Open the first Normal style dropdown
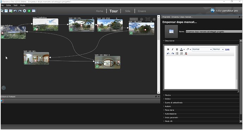The width and height of the screenshot is (243, 130). [x=202, y=49]
